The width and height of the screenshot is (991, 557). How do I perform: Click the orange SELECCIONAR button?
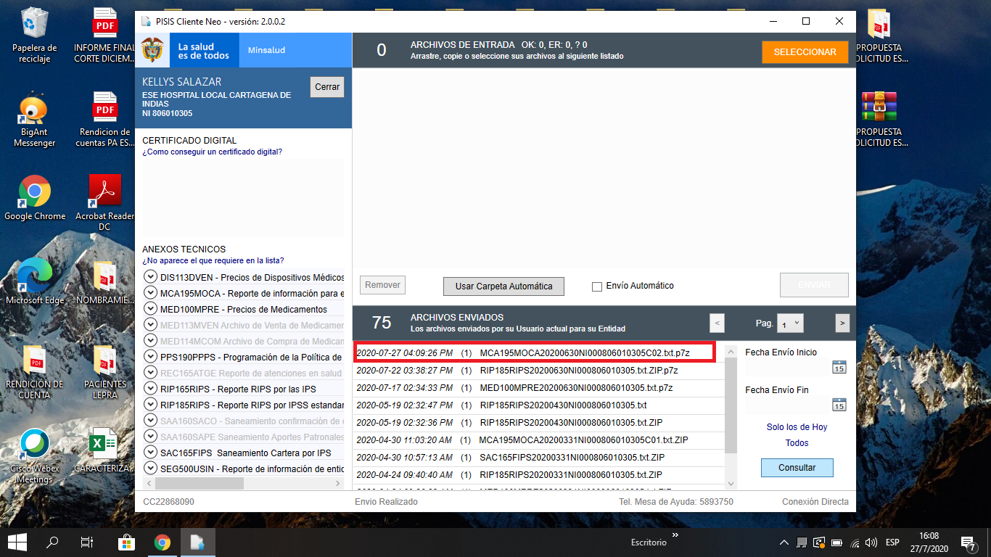coord(805,52)
